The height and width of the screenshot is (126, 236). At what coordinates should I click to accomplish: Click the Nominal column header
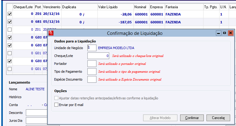(x=142, y=7)
